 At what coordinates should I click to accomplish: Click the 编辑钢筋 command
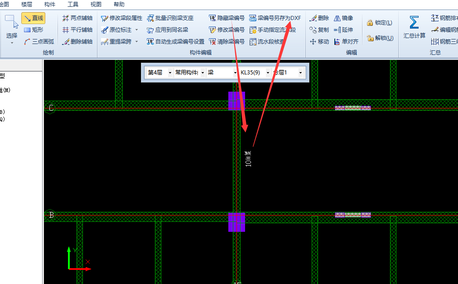(x=444, y=30)
